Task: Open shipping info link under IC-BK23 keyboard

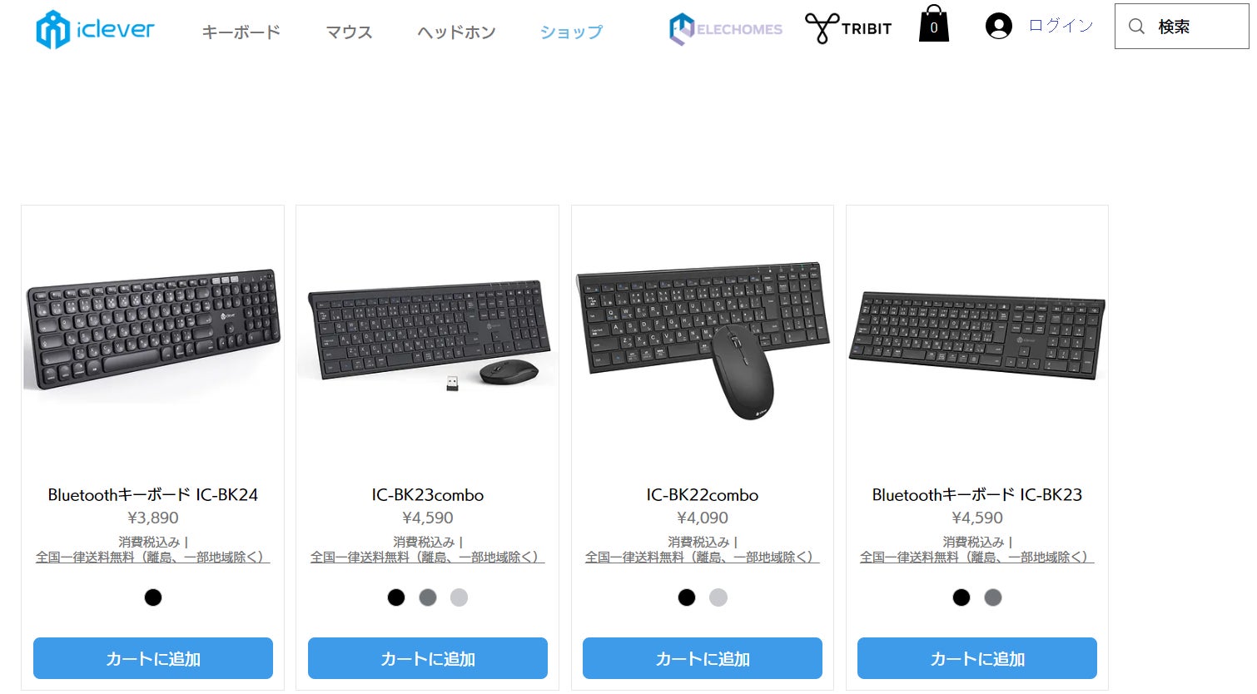Action: 977,557
